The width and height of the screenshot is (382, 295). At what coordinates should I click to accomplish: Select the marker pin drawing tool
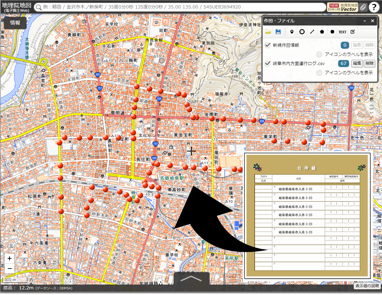(x=292, y=32)
